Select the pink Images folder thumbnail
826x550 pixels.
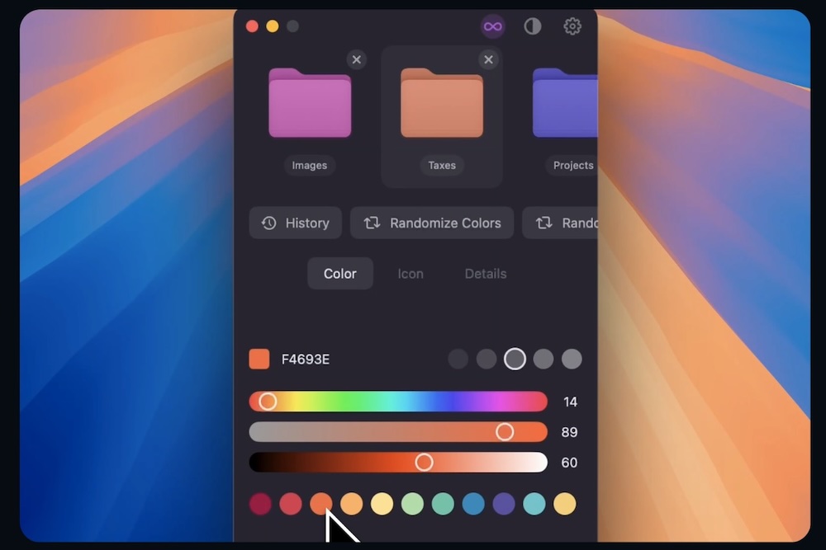(x=310, y=103)
